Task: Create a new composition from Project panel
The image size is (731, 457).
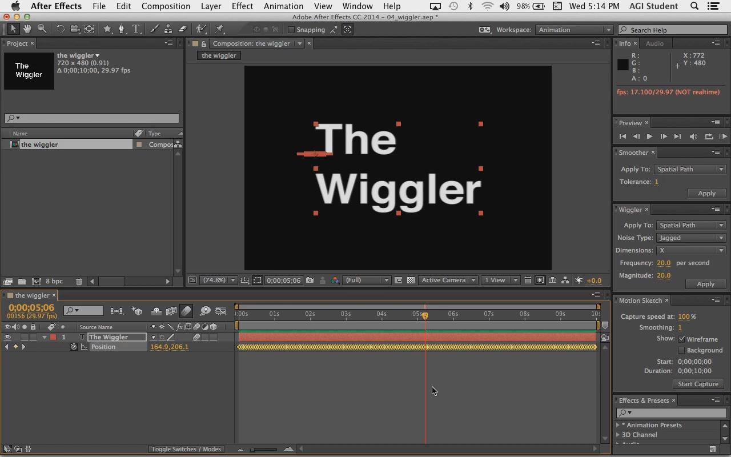Action: (37, 281)
